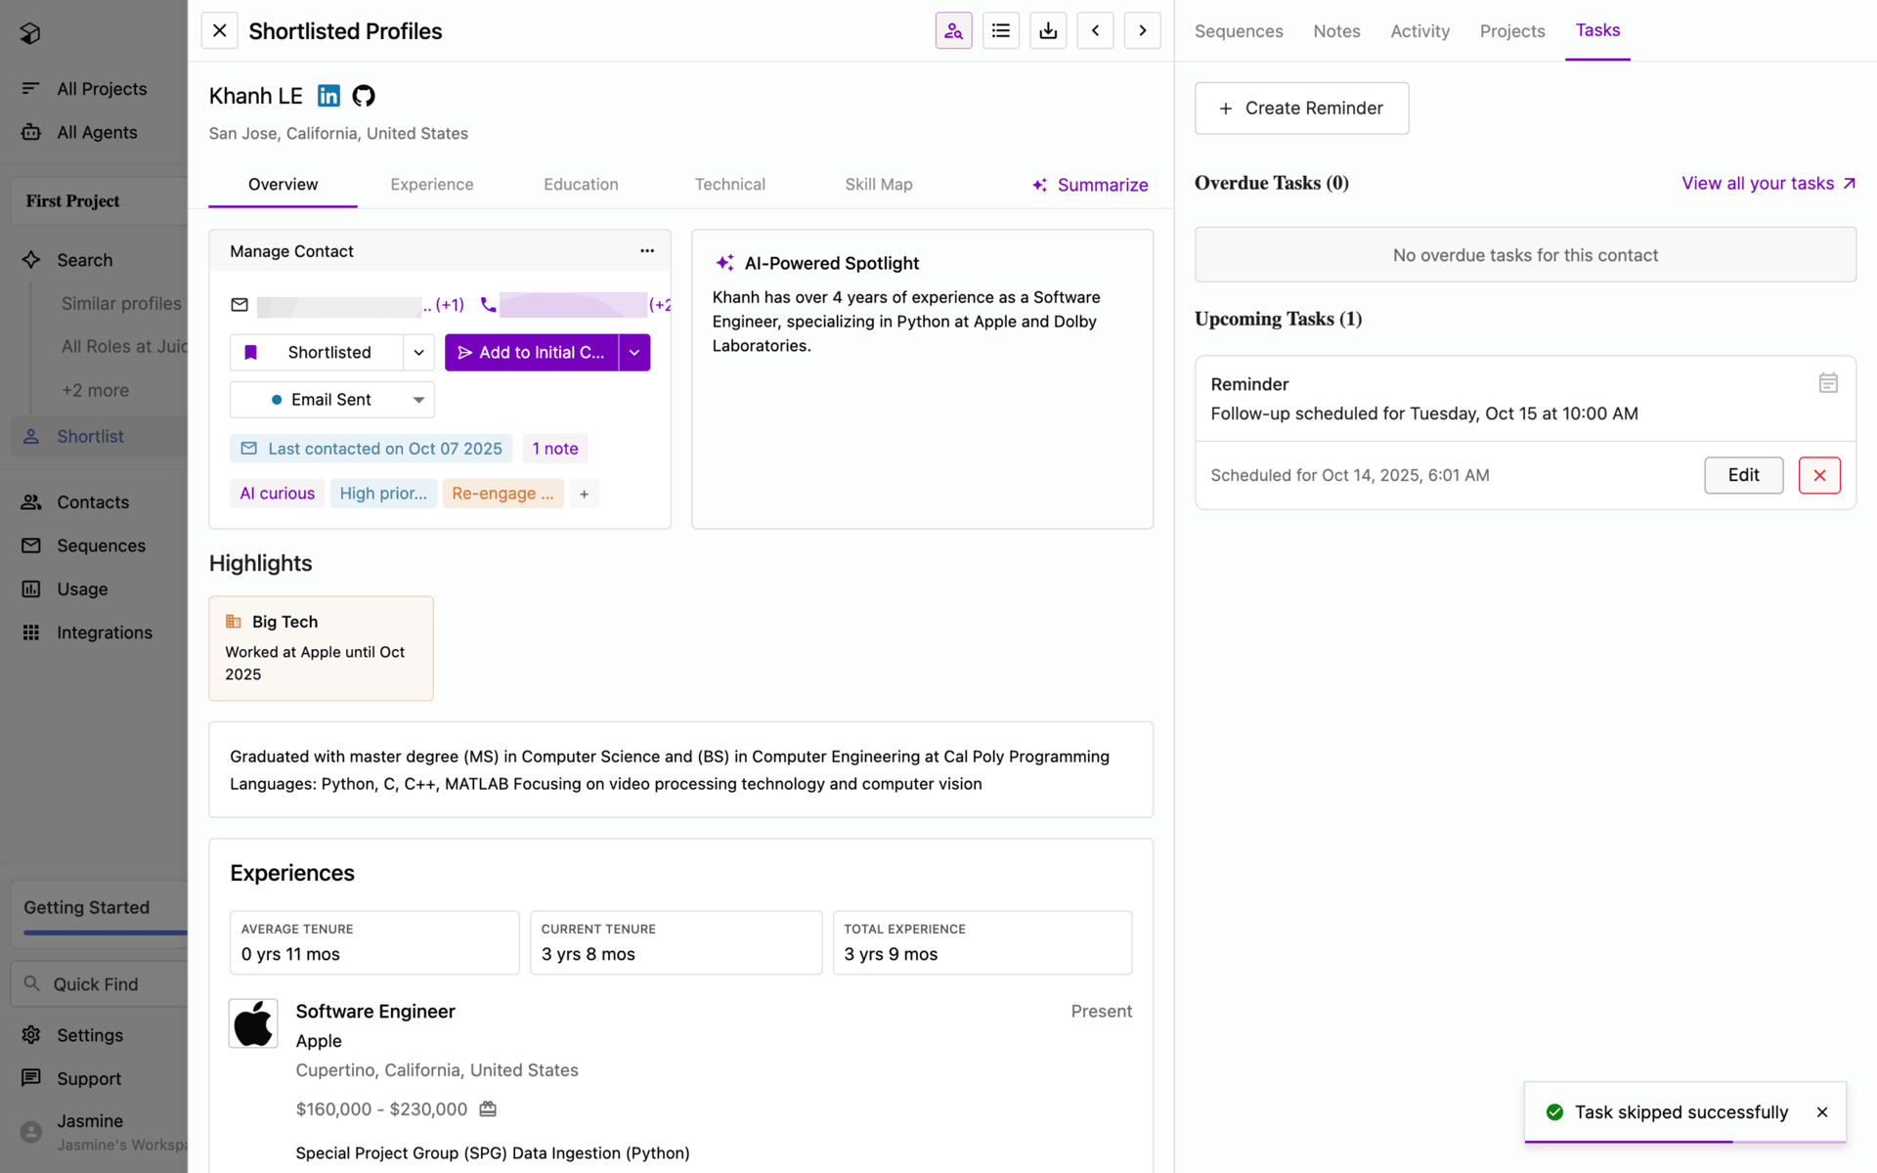Switch to list view icon
This screenshot has height=1173, width=1877.
coord(1001,30)
